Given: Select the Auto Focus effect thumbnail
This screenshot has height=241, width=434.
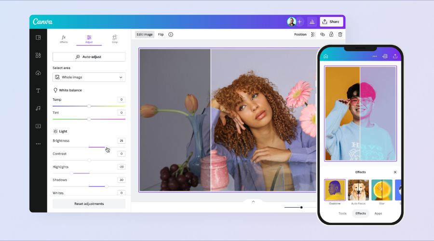Looking at the screenshot, I should pos(358,190).
